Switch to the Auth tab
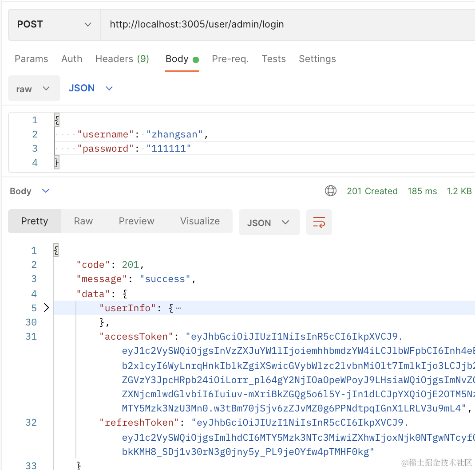Screen dimensions: 475x470 coord(71,59)
